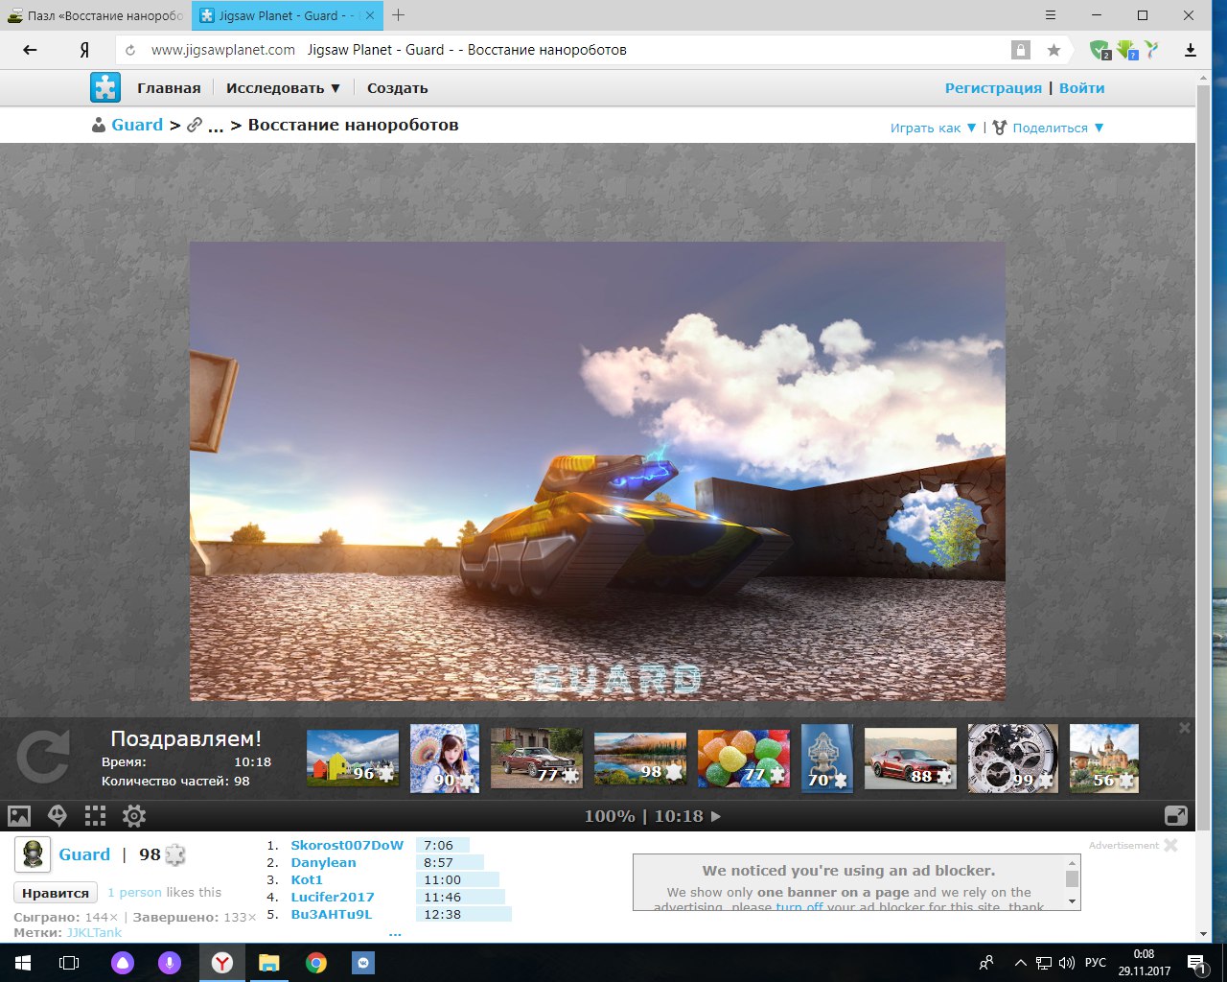The height and width of the screenshot is (982, 1227).
Task: Click the microphone icon on the taskbar
Action: point(170,963)
